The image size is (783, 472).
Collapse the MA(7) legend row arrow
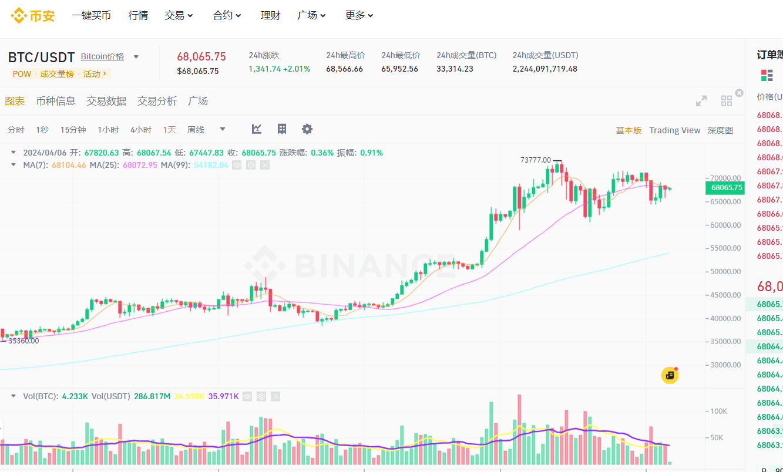pyautogui.click(x=14, y=165)
